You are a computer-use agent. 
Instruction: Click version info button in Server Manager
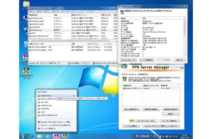(x=131, y=126)
